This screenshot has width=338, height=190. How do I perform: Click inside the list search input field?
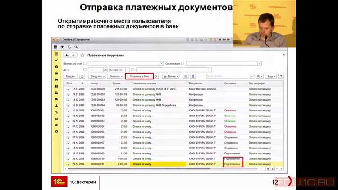[228, 76]
